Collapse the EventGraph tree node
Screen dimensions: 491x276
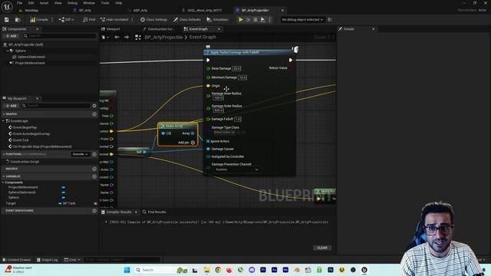3,121
